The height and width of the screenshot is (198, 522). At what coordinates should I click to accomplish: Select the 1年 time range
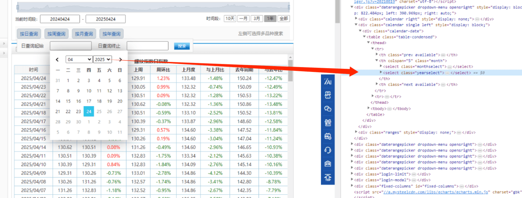click(x=270, y=19)
